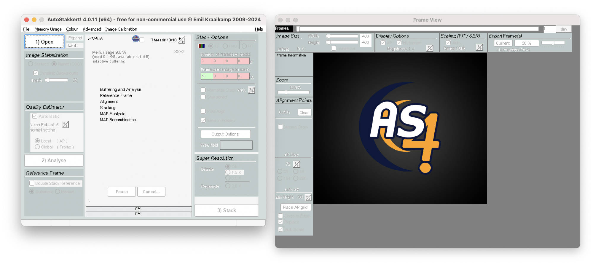This screenshot has height=264, width=593.
Task: Select the PNG output format radio
Action: (225, 46)
